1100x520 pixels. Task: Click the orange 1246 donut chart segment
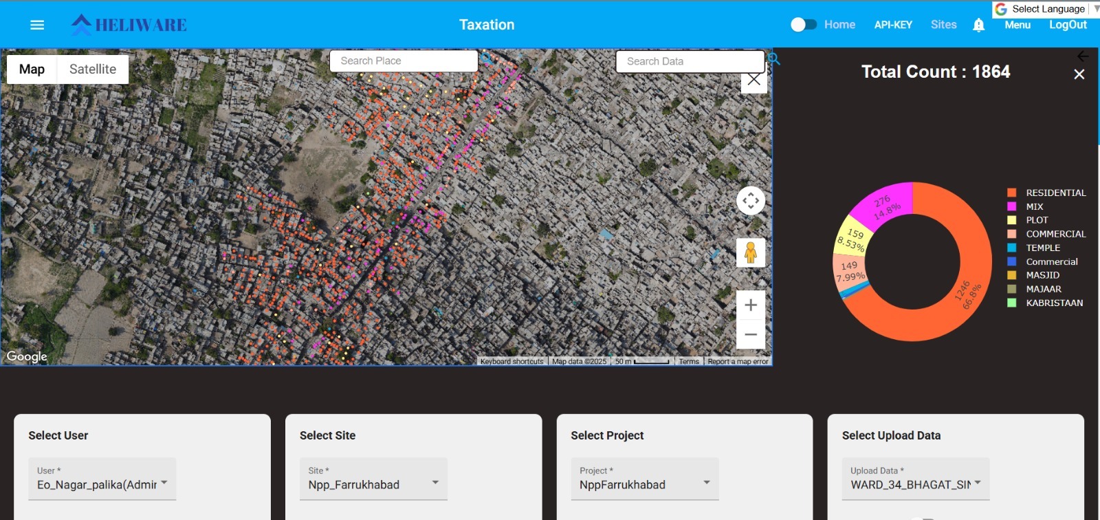pyautogui.click(x=967, y=294)
